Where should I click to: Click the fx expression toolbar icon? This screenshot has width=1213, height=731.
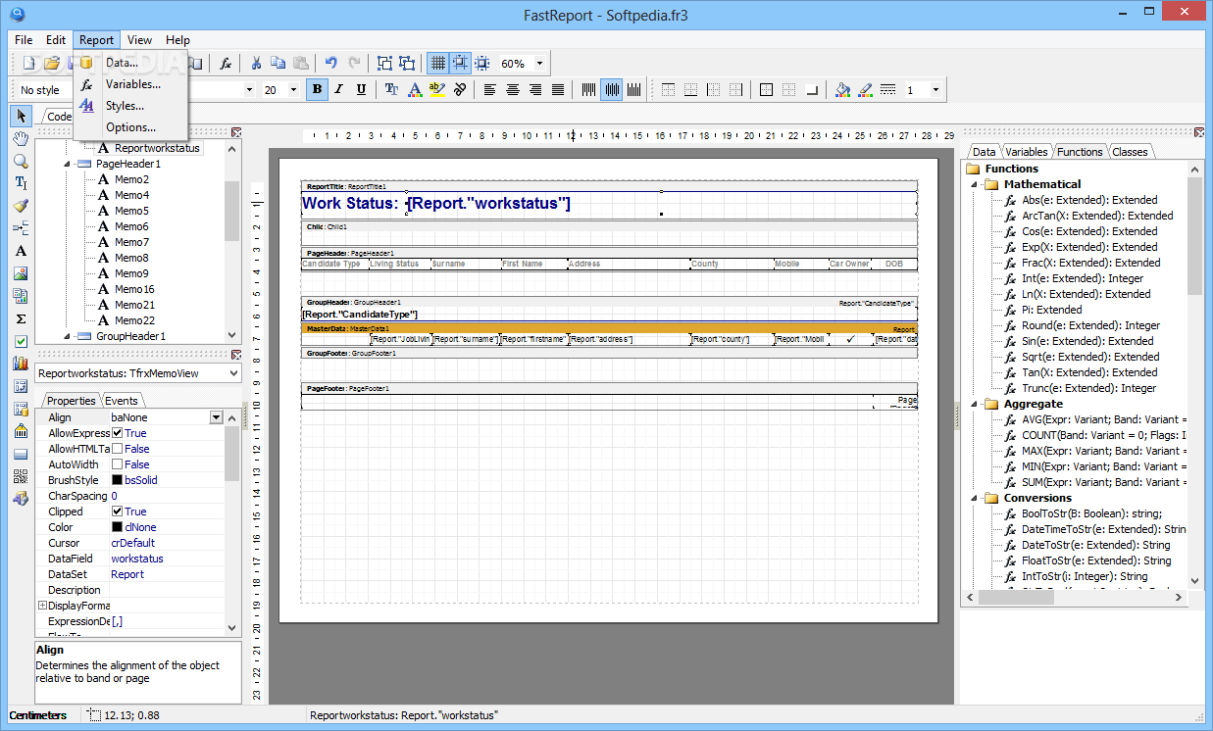tap(226, 64)
